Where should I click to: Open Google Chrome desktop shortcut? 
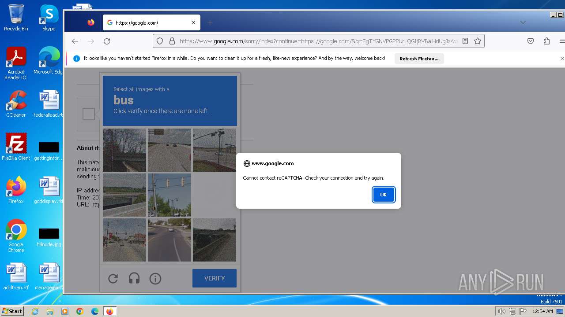point(16,236)
